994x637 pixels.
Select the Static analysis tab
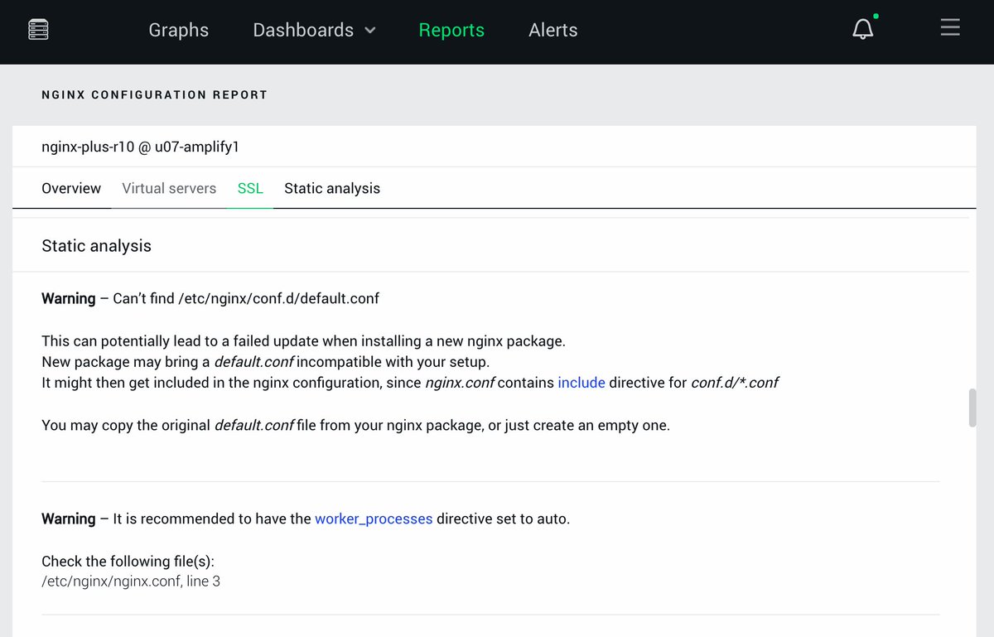tap(332, 188)
